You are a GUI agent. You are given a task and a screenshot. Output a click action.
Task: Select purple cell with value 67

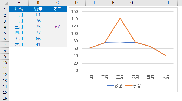pos(57,27)
